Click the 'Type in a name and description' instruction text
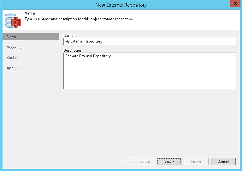Image resolution: width=242 pixels, height=171 pixels. [x=79, y=19]
